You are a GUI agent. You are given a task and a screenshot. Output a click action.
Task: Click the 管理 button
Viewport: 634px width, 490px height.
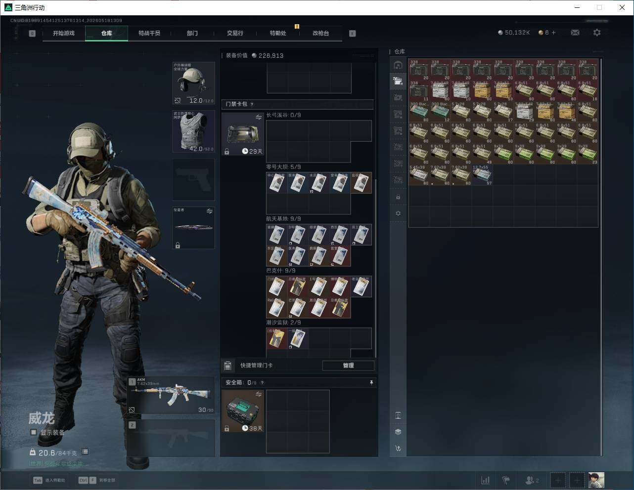pos(348,366)
